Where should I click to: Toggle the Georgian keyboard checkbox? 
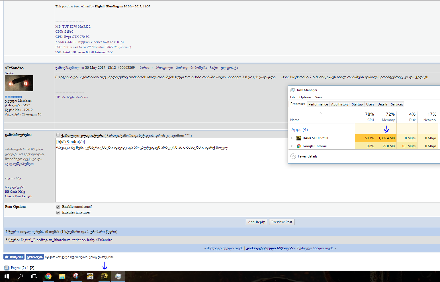coord(58,135)
